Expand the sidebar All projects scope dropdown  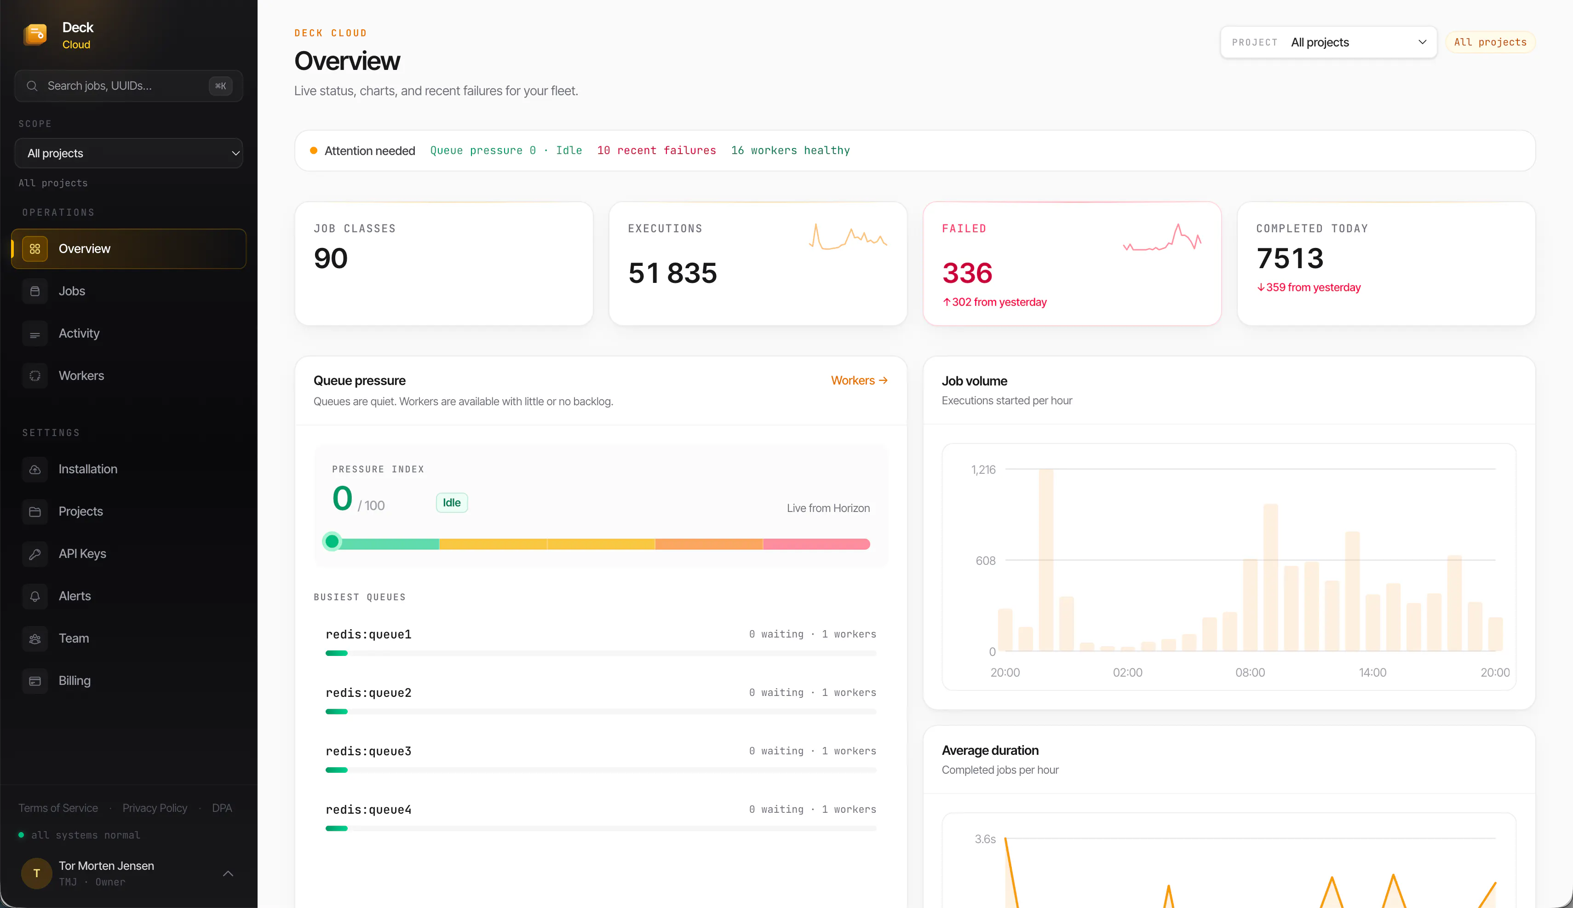tap(129, 154)
